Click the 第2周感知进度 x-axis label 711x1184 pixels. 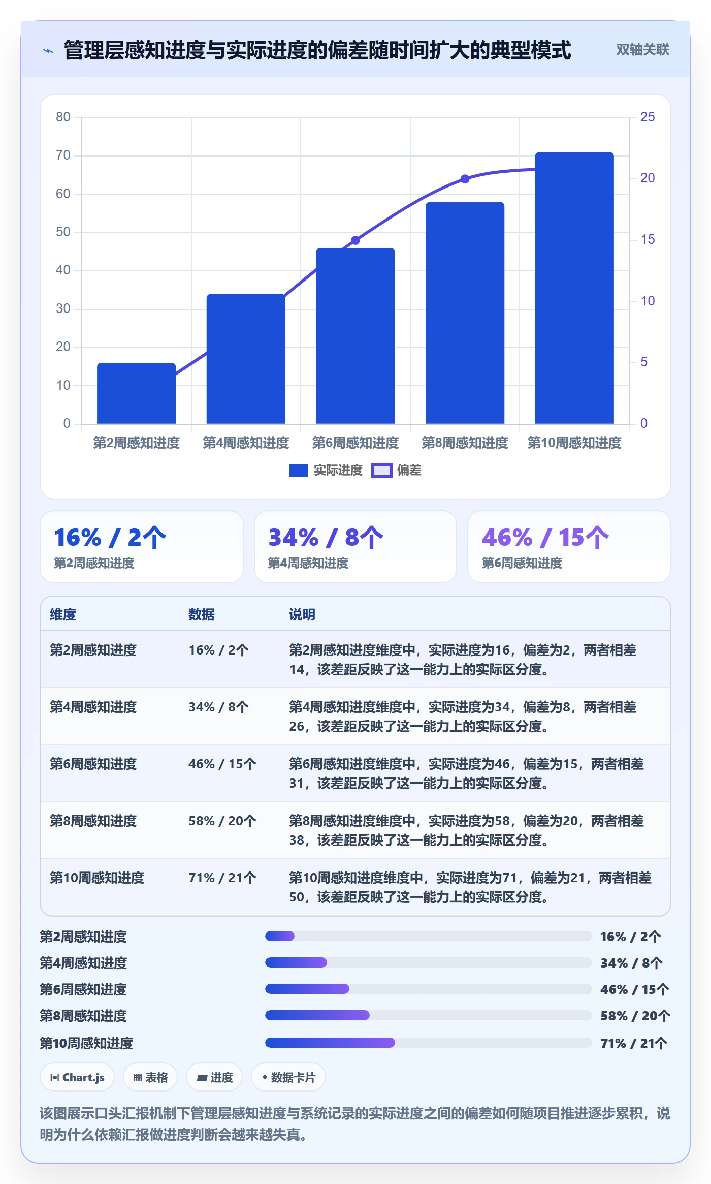[136, 443]
